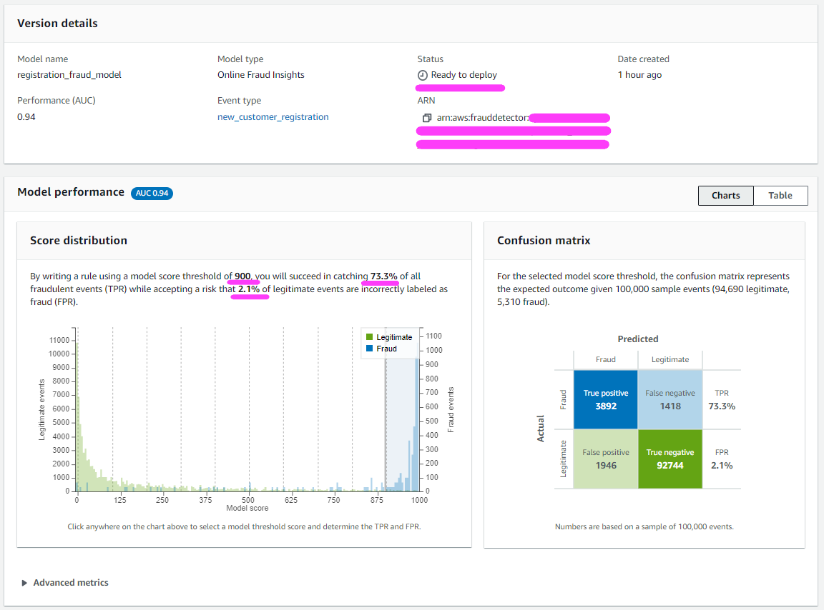Click the blue Fraud legend square
824x610 pixels.
click(x=369, y=349)
